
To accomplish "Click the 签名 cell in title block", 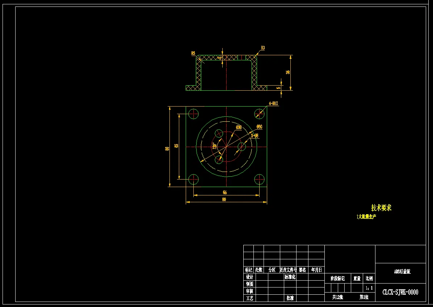I will [x=302, y=270].
